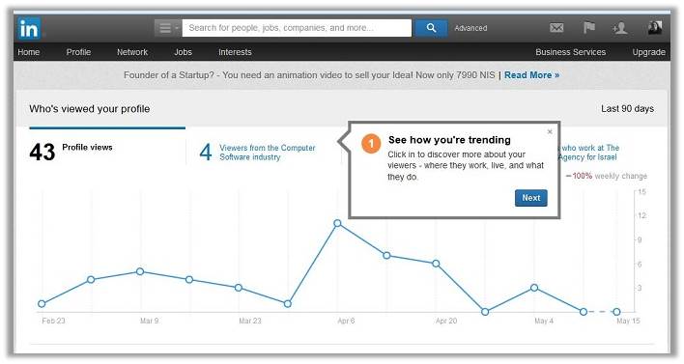Open the notifications flag icon
Screen dimensions: 684x364
589,28
